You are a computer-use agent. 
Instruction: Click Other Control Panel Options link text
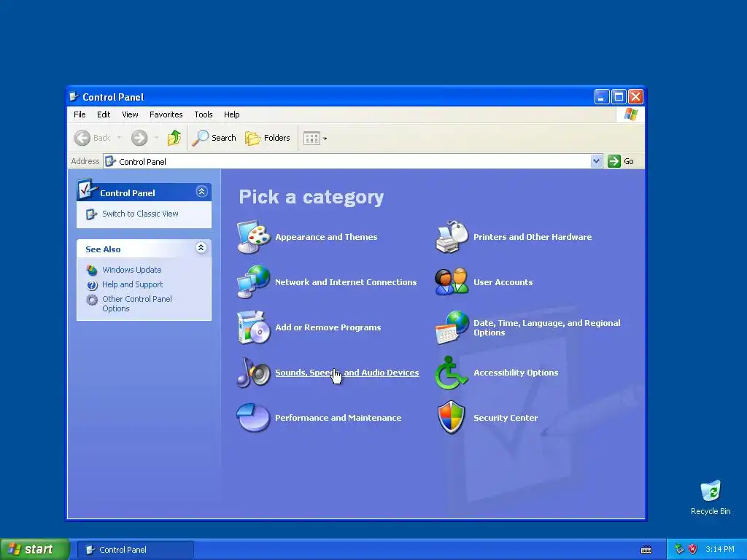pyautogui.click(x=136, y=304)
